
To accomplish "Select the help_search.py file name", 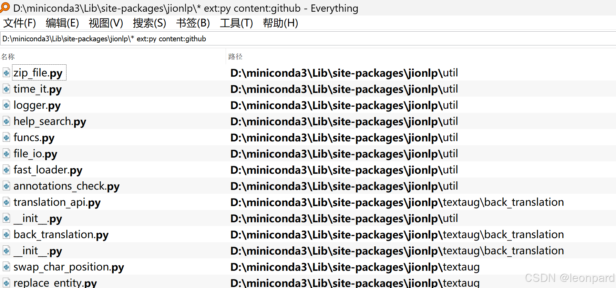I will pos(50,121).
